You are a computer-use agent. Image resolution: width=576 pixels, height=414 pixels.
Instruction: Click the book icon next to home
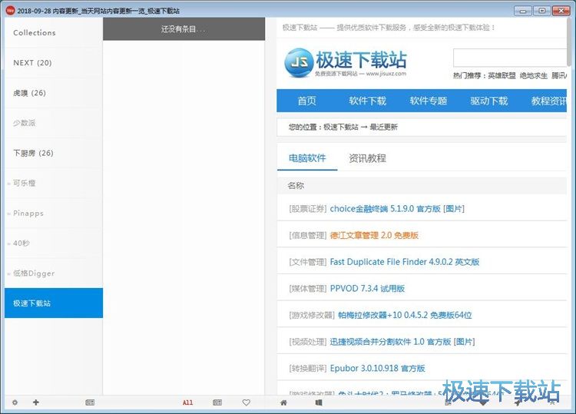[x=319, y=402]
